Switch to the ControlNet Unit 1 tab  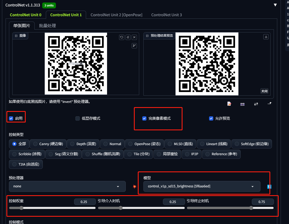click(66, 15)
